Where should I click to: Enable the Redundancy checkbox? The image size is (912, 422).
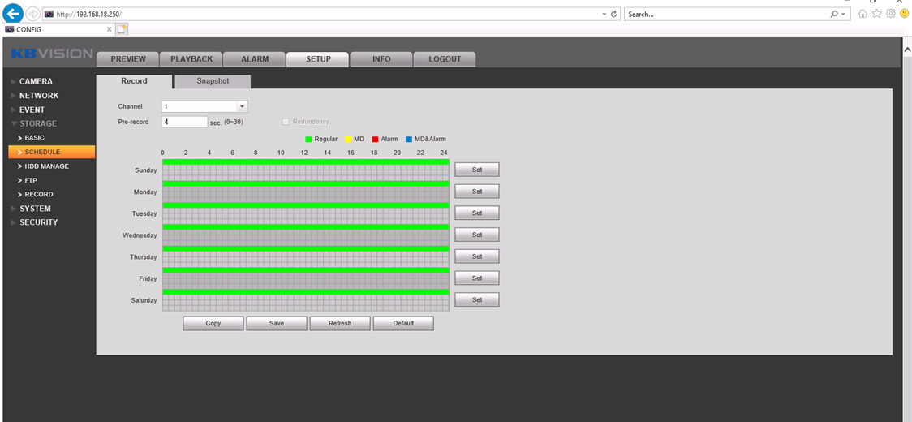(286, 122)
